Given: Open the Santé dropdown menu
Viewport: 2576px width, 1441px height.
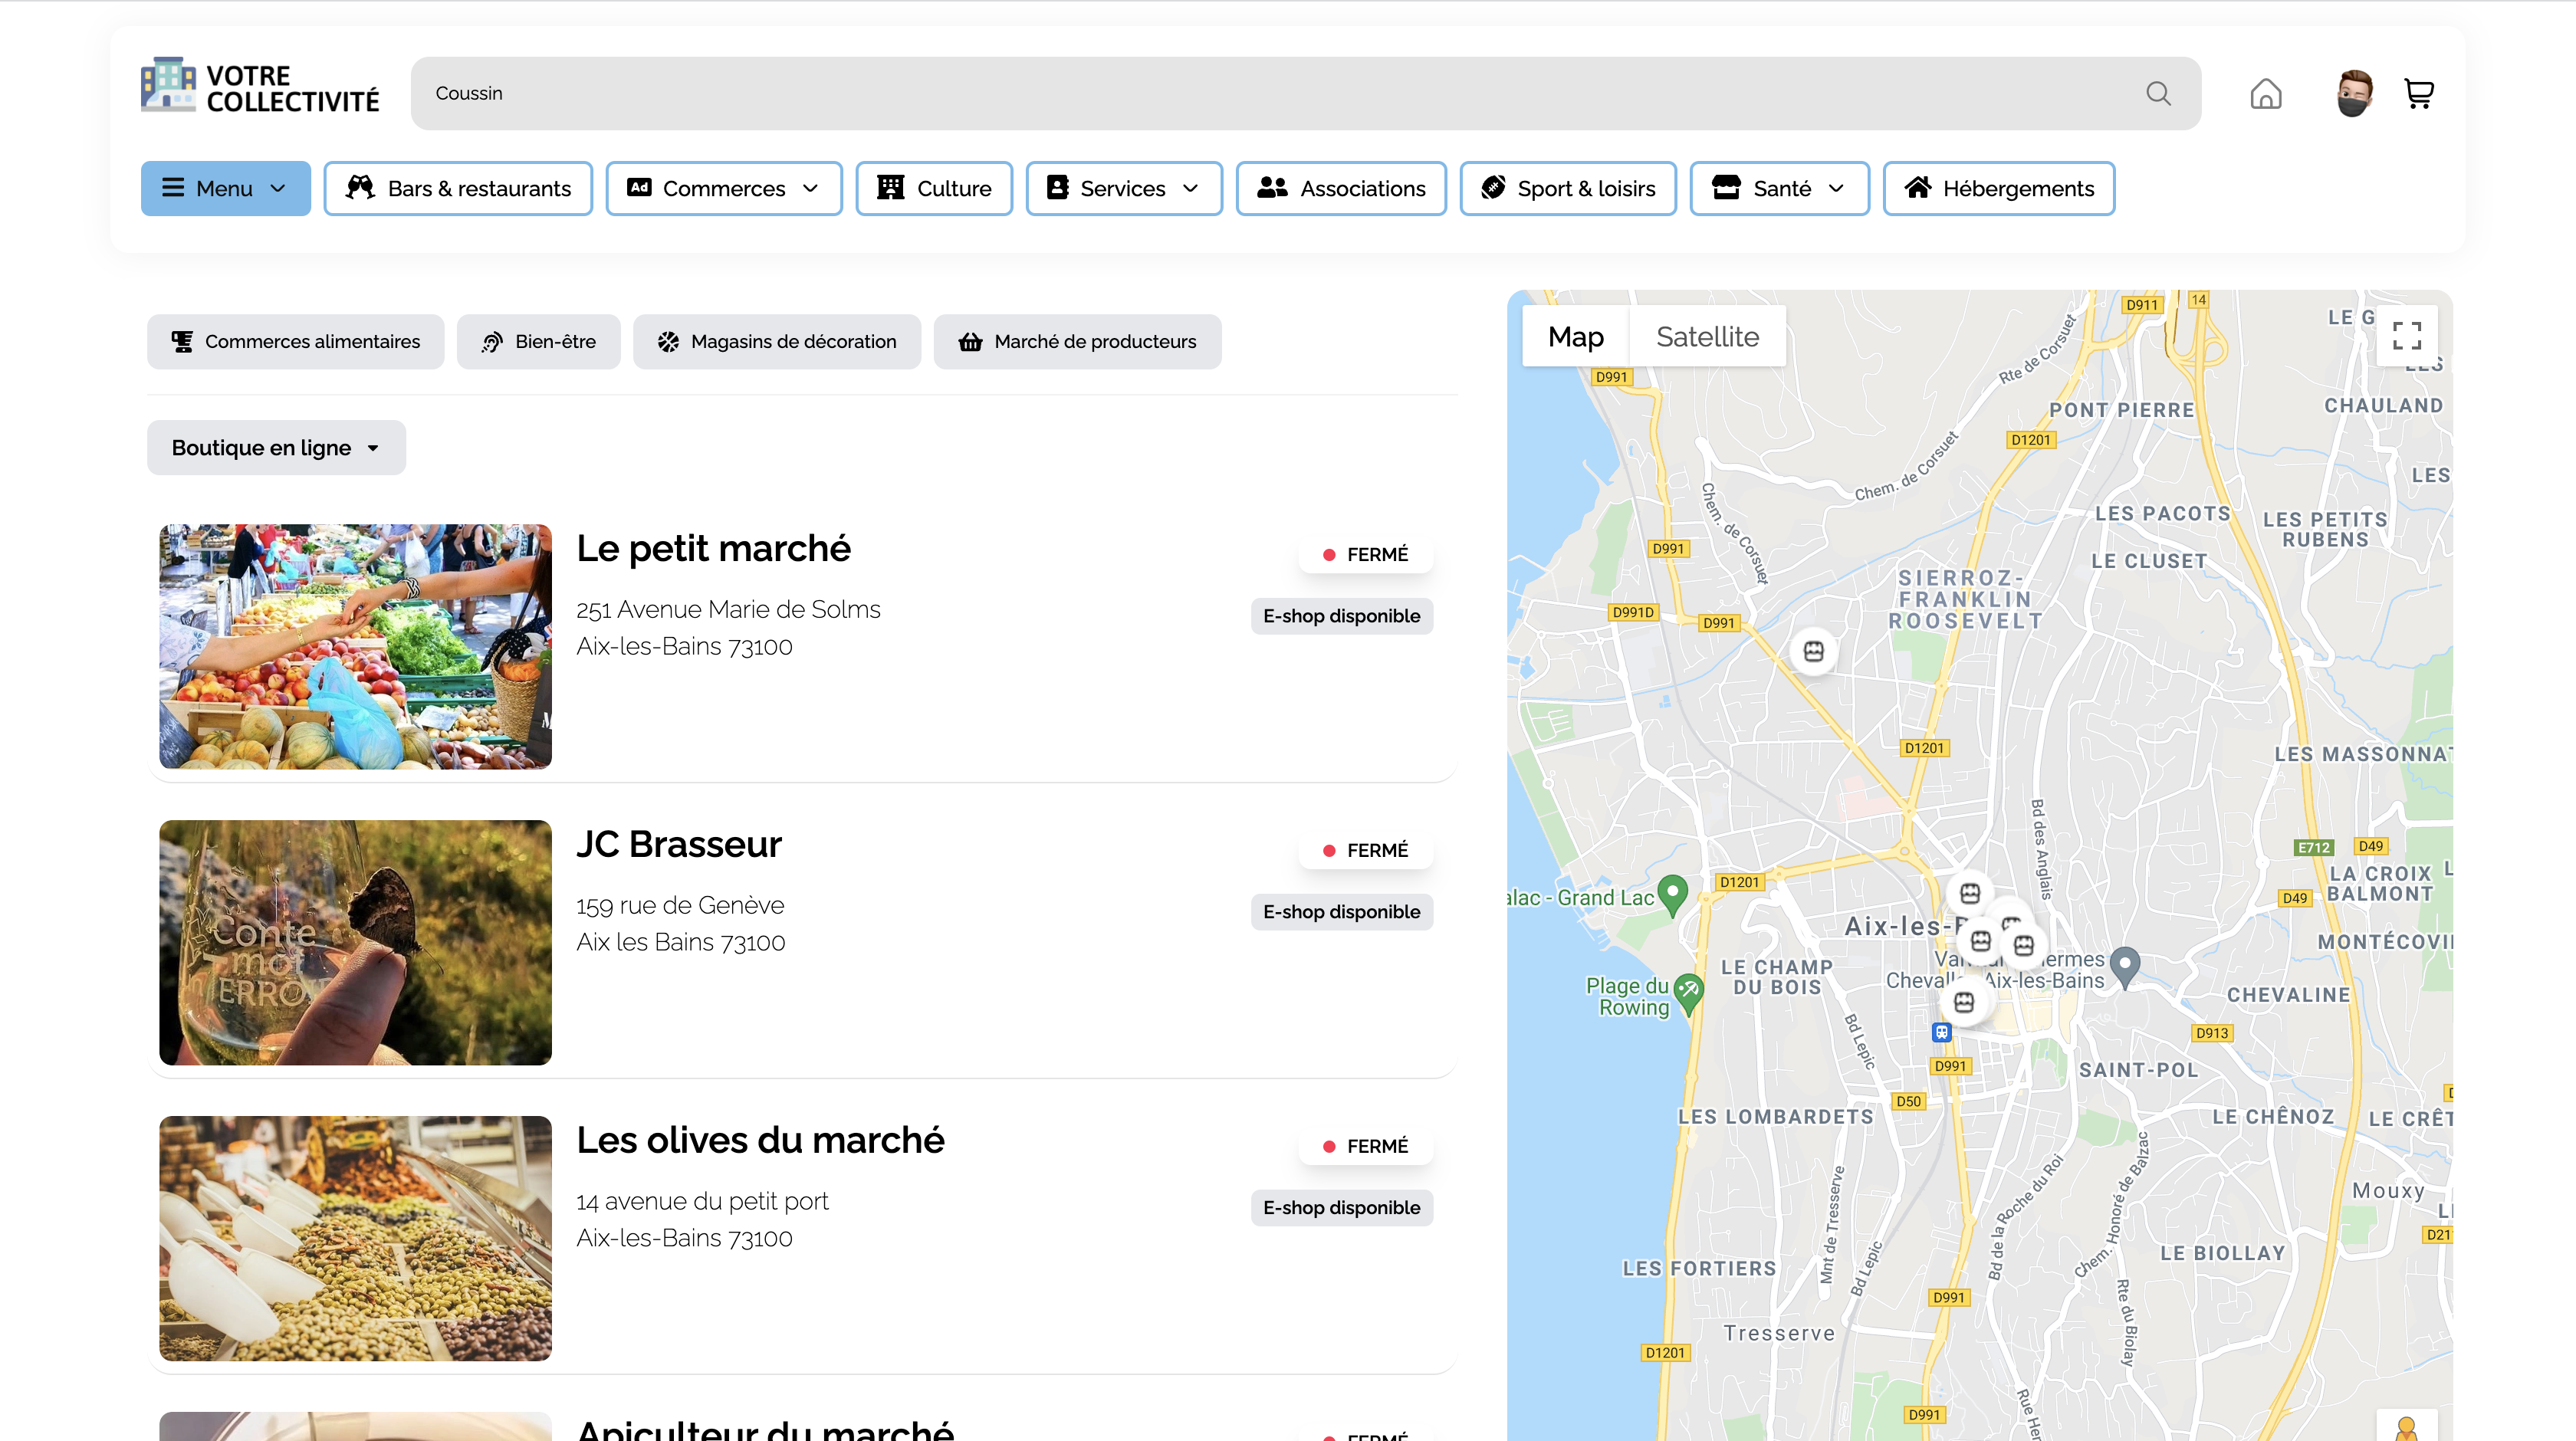Looking at the screenshot, I should [1779, 188].
